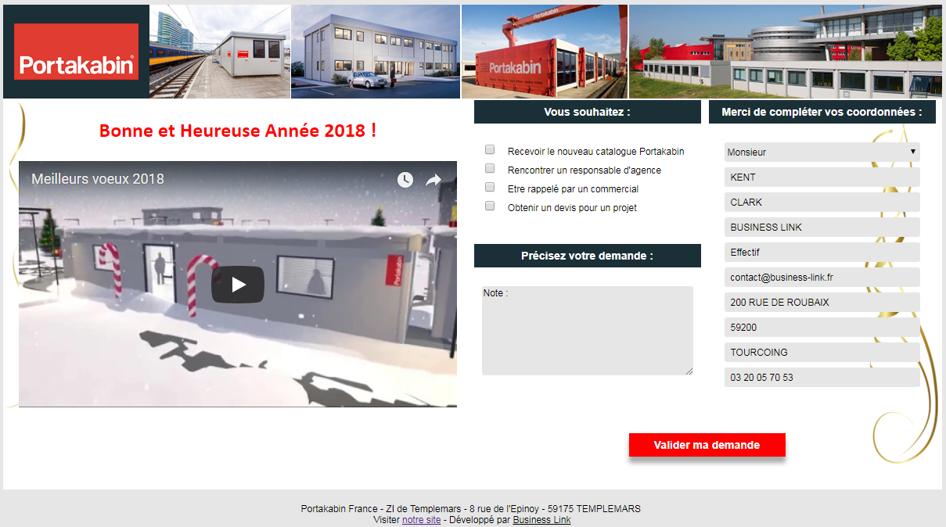946x527 pixels.
Task: Open the Monsieur title dropdown
Action: (822, 152)
